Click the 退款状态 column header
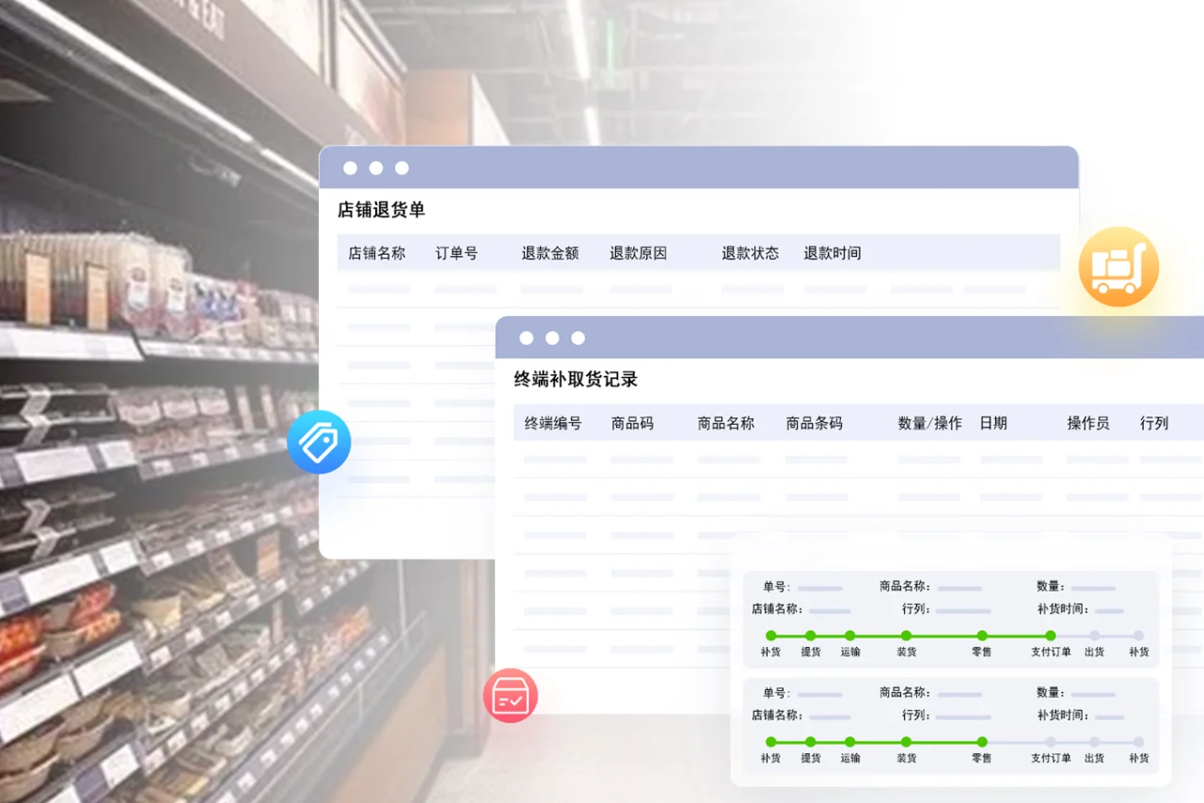The height and width of the screenshot is (803, 1204). click(749, 252)
